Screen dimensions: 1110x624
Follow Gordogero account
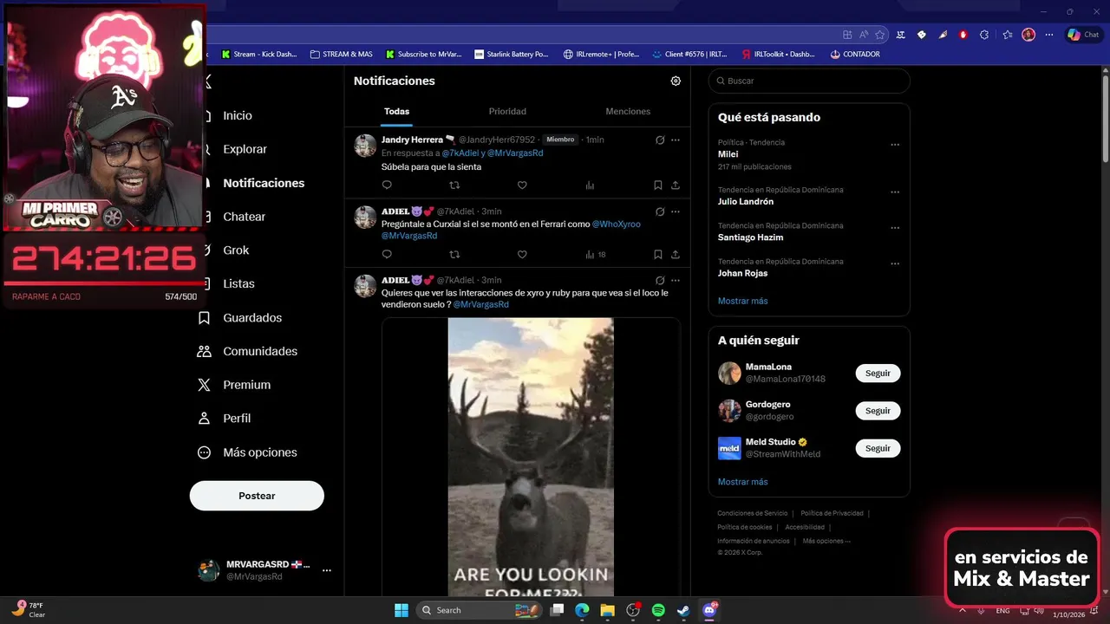point(878,411)
